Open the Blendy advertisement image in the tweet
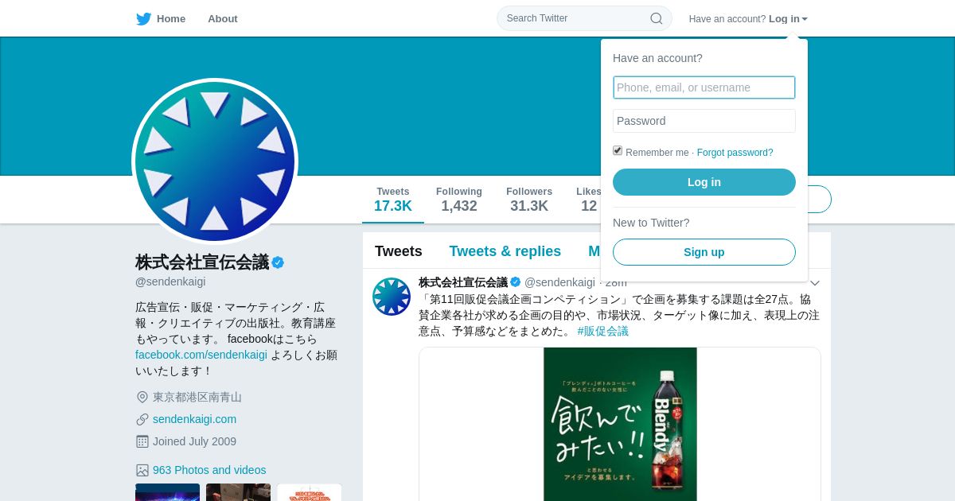 point(620,424)
